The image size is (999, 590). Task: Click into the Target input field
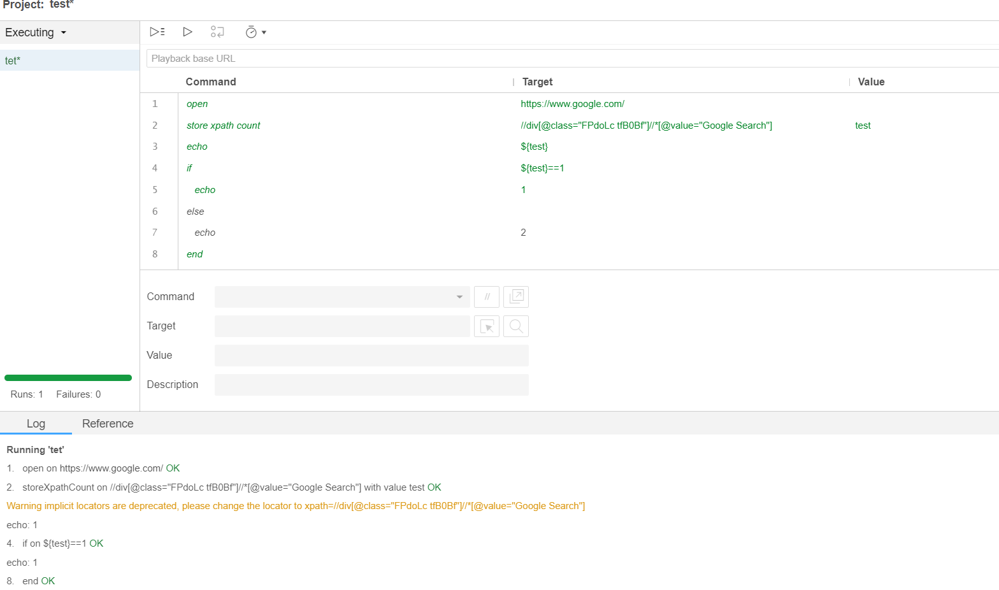[x=342, y=326]
